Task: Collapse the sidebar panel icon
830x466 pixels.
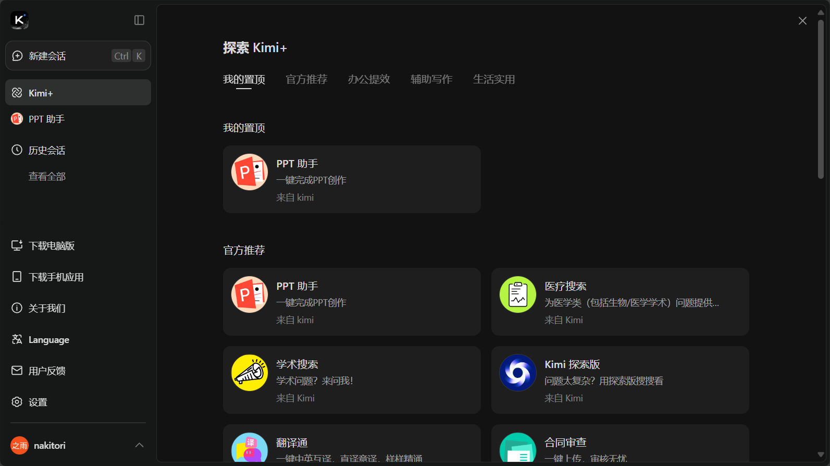Action: tap(139, 20)
